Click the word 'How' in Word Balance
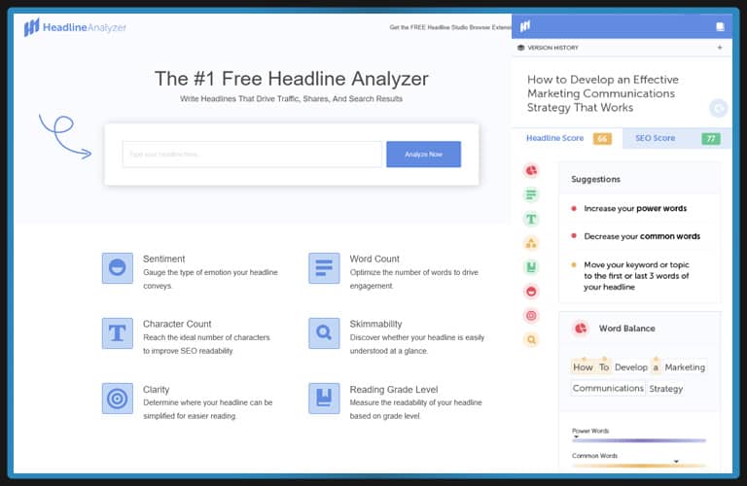 (583, 367)
